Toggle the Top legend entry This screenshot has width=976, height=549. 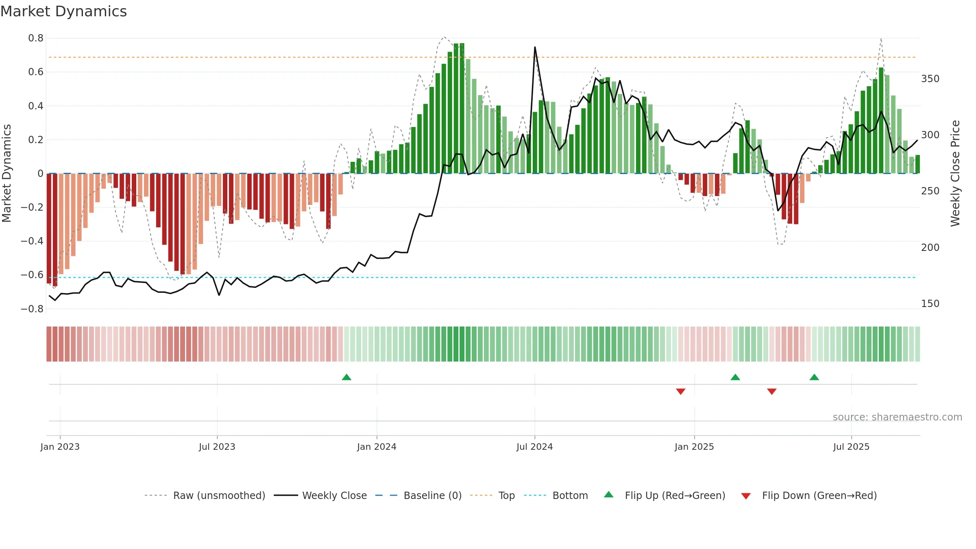click(492, 495)
